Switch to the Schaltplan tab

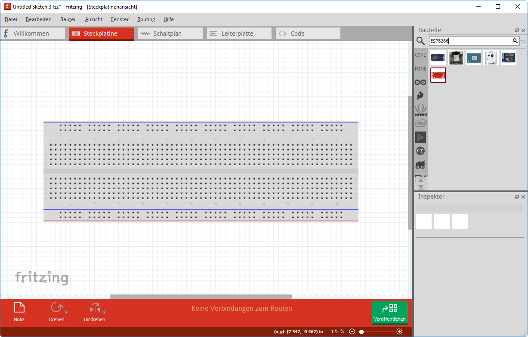click(170, 34)
